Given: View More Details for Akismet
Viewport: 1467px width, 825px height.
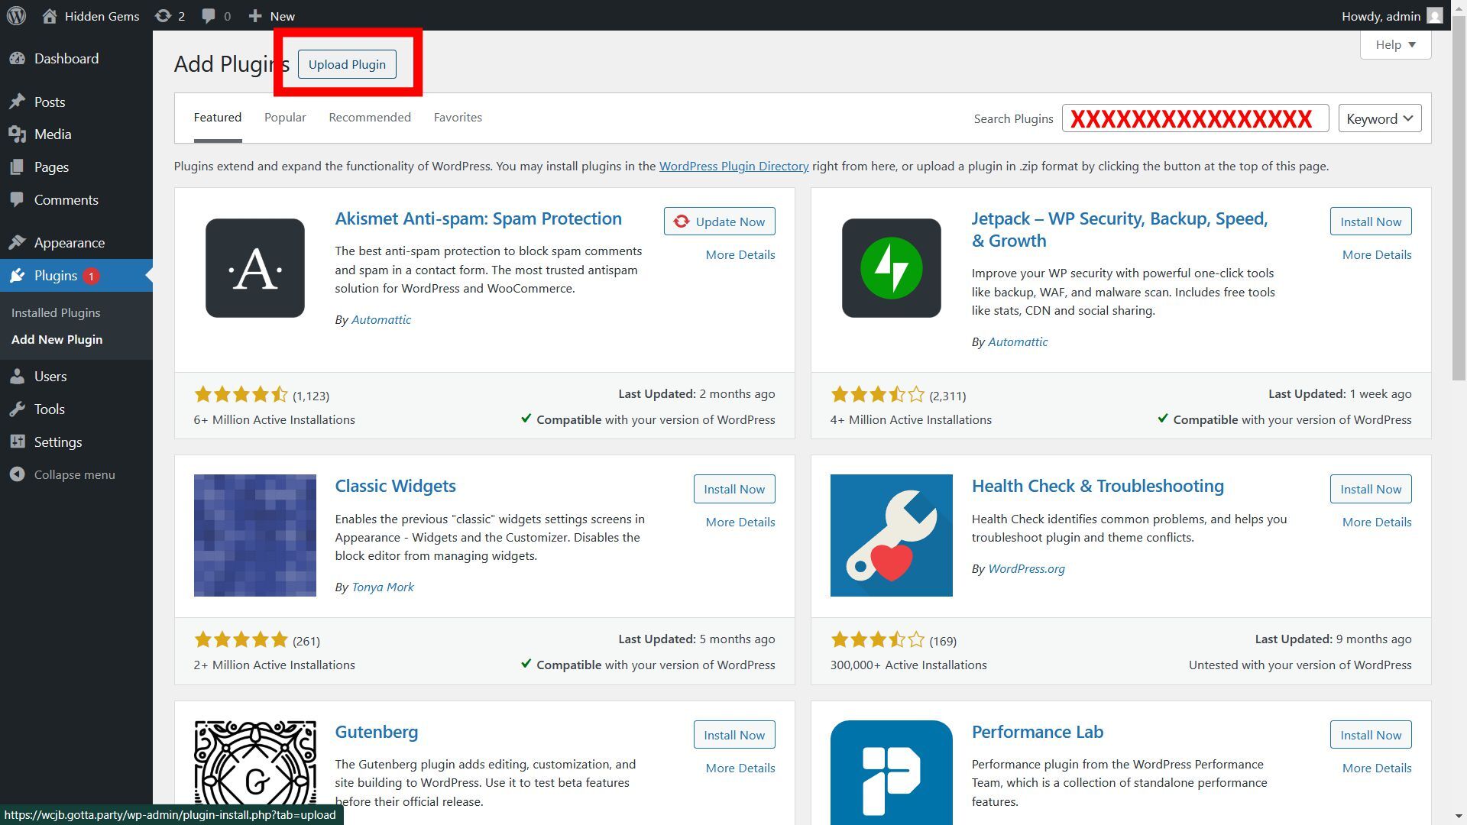Looking at the screenshot, I should (x=740, y=255).
